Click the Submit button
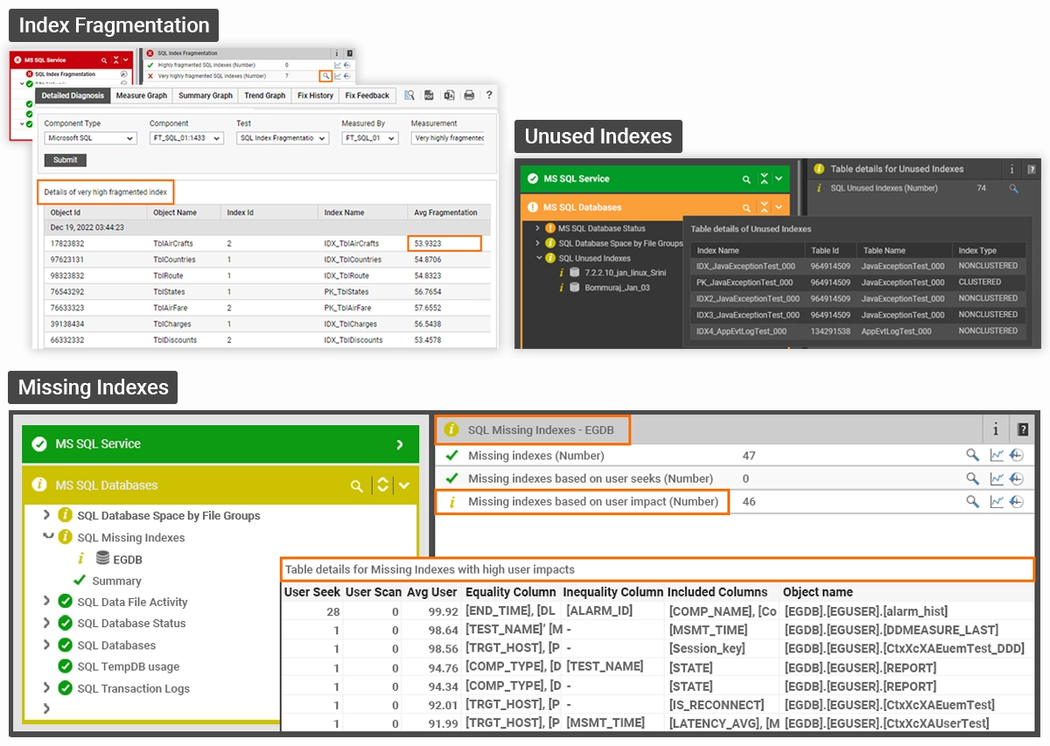 point(66,160)
